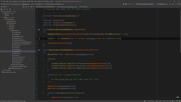The height and width of the screenshot is (102, 181).
Task: Click the Unreal Engine toolbar icon
Action: point(126,4)
